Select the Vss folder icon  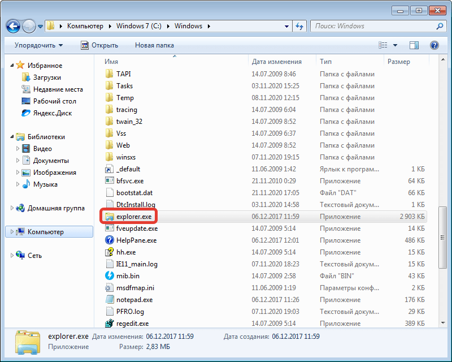coord(109,133)
